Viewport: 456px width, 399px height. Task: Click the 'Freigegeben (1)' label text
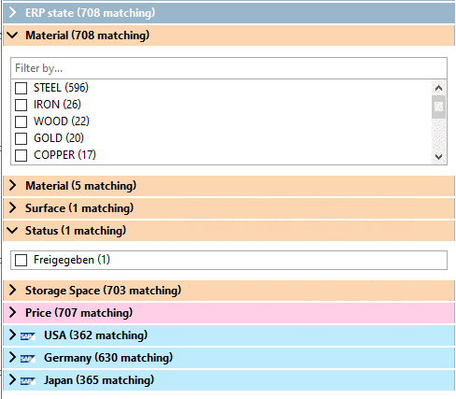72,260
